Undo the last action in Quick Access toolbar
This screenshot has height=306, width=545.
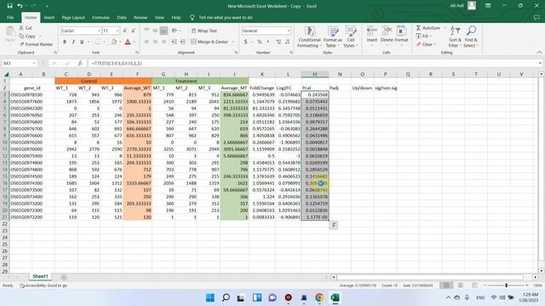[20, 6]
